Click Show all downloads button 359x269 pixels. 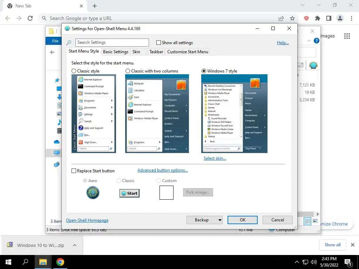(332, 245)
